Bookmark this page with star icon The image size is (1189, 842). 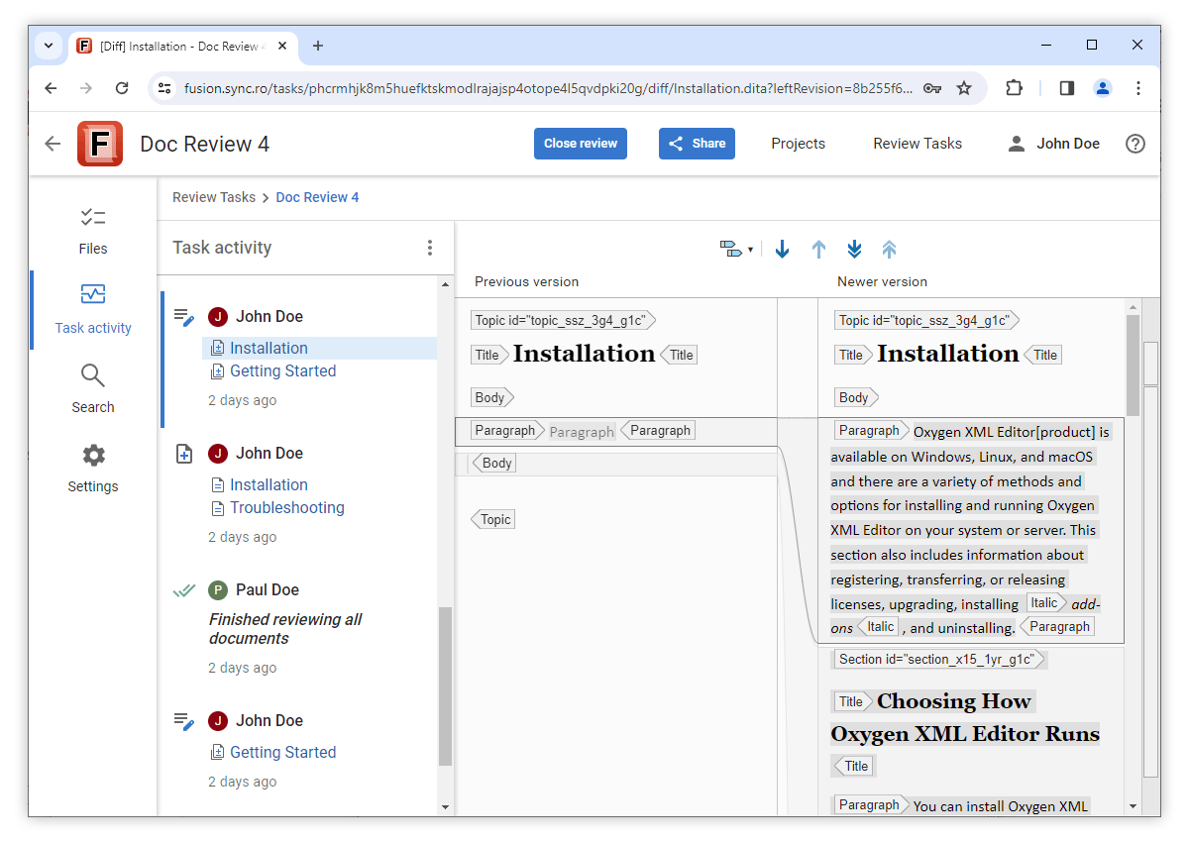pyautogui.click(x=964, y=88)
